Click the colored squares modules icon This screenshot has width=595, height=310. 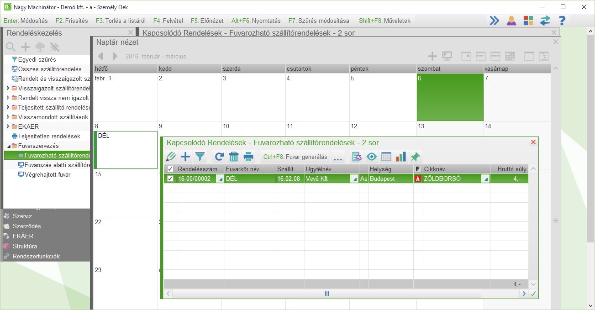528,21
